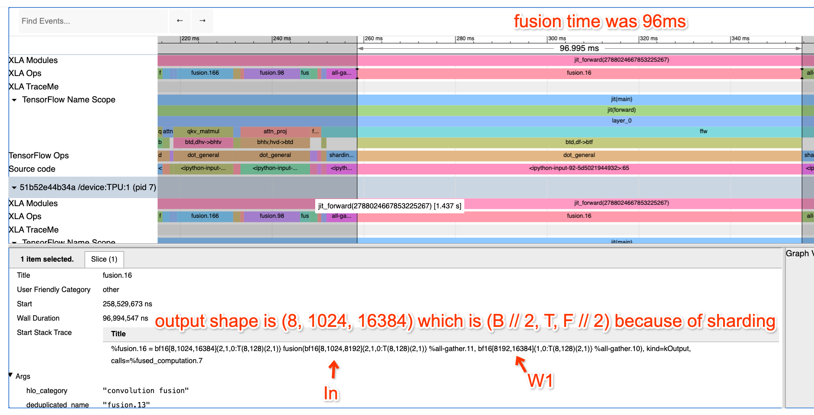Click the next match right arrow button

(202, 21)
